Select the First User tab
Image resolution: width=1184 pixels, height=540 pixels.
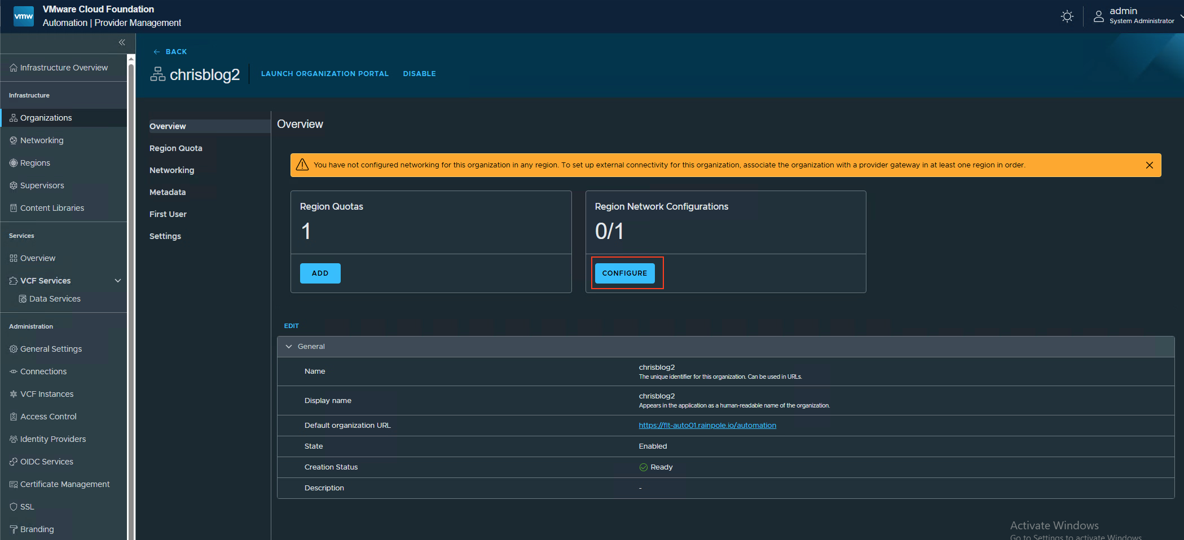click(x=168, y=214)
